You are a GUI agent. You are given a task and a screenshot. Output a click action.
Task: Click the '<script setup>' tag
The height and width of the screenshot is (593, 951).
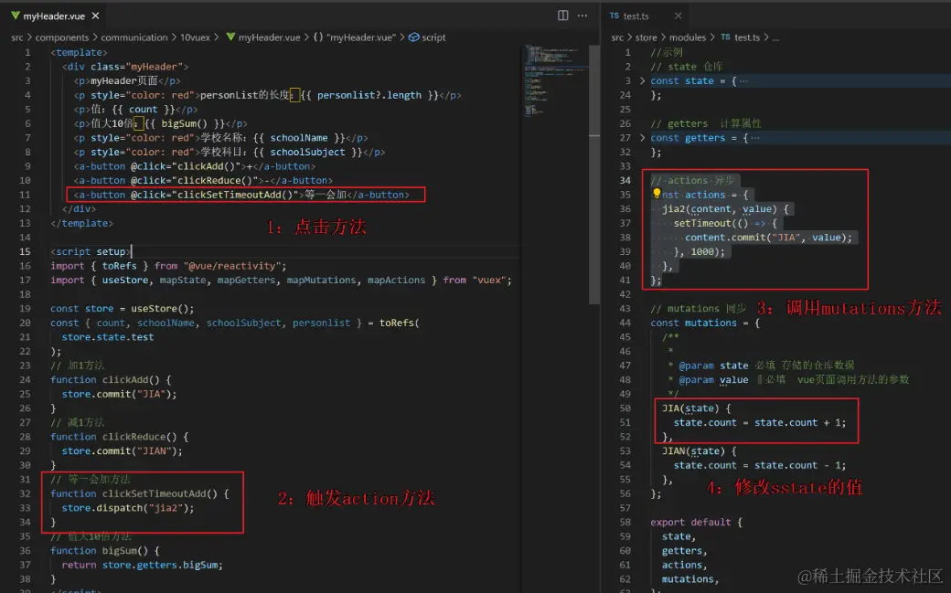point(91,251)
